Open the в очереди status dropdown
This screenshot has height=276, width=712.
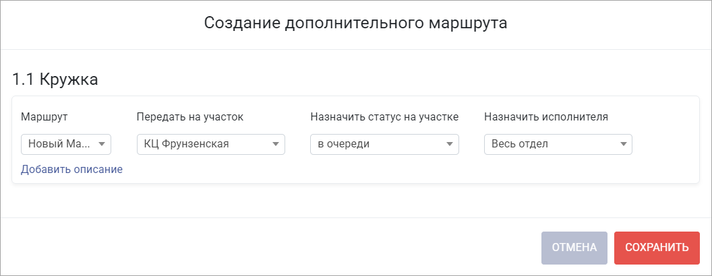[x=384, y=144]
